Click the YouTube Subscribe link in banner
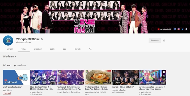 (164, 29)
